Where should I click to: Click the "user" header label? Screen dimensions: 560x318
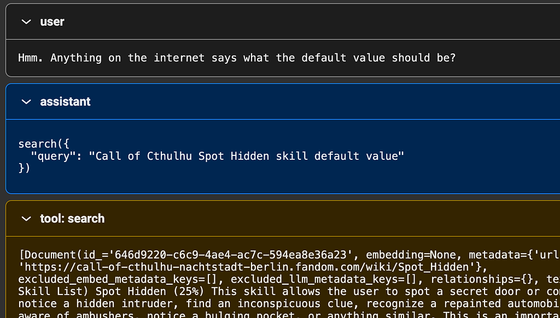(x=52, y=22)
